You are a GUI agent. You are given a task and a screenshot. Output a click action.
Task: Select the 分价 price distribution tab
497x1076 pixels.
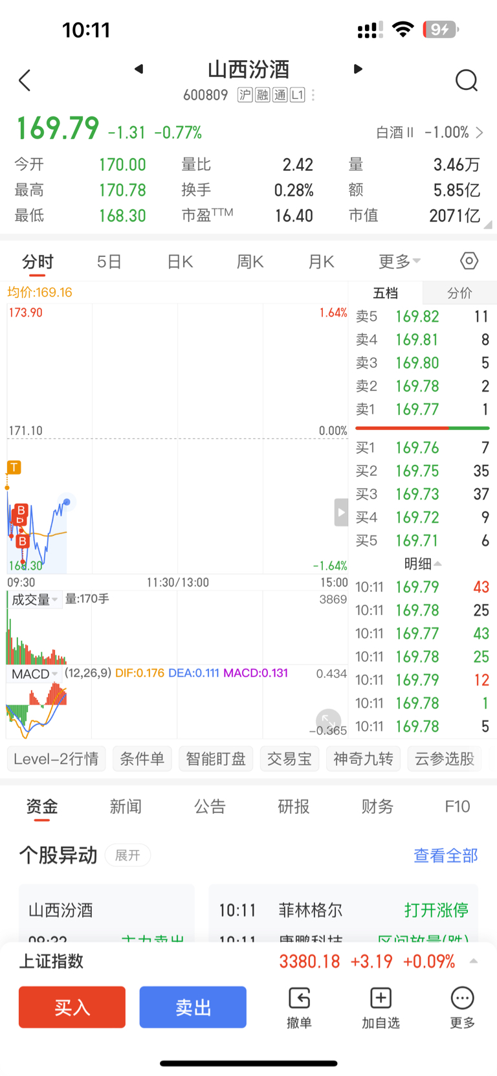[459, 293]
